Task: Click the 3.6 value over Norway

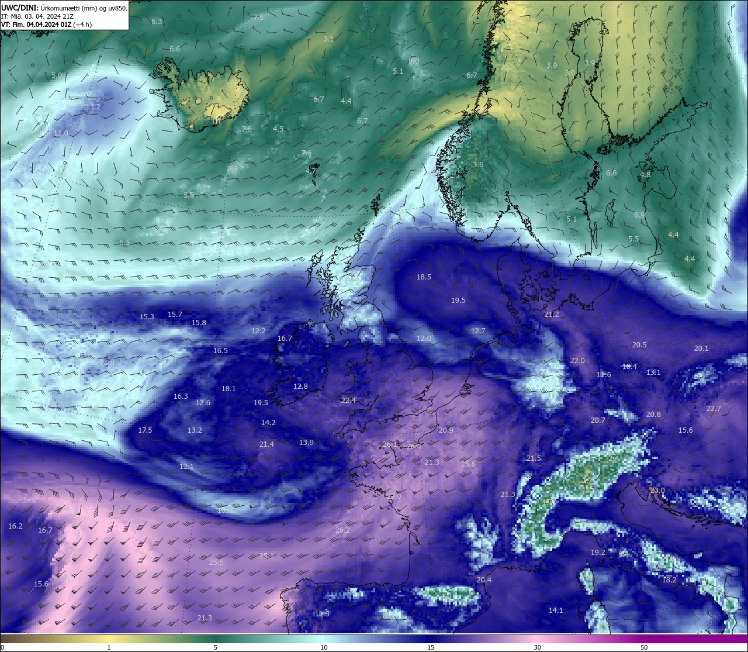Action: (x=478, y=165)
